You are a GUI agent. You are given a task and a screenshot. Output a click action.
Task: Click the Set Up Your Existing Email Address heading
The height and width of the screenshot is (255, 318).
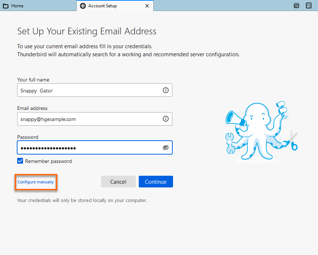87,31
